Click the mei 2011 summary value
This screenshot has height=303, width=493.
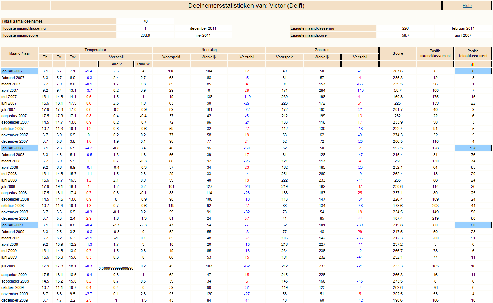click(203, 35)
